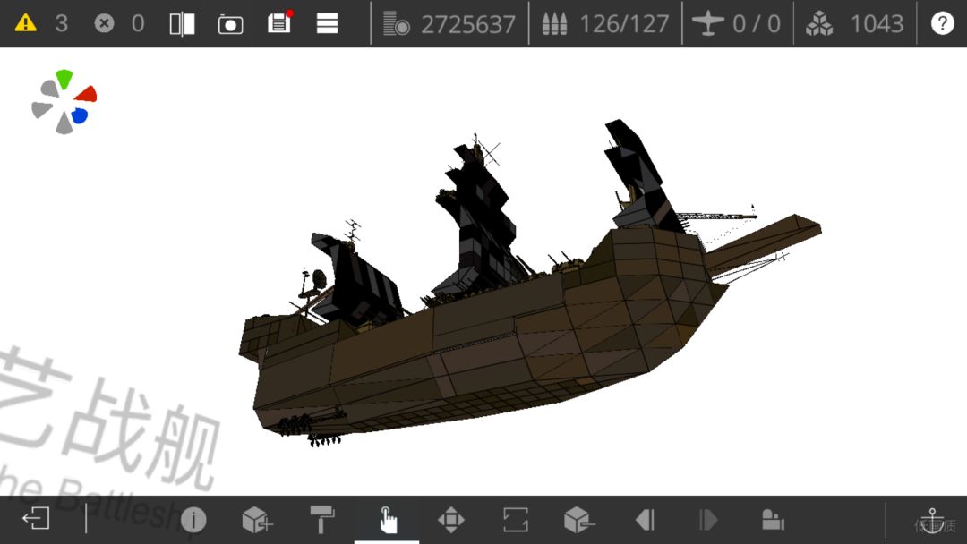Select the remove block tool
The width and height of the screenshot is (967, 544).
point(579,520)
